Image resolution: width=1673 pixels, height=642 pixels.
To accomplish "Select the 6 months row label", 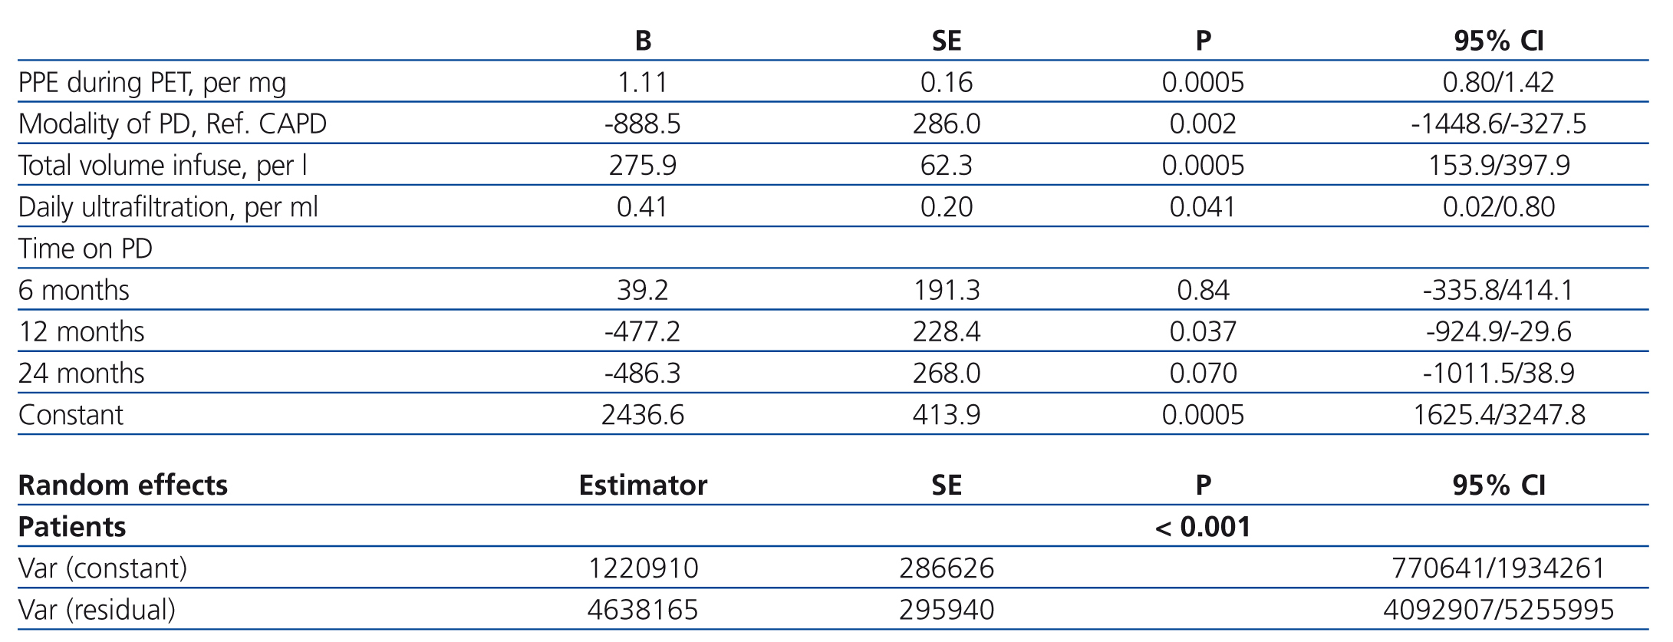I will pos(74,290).
